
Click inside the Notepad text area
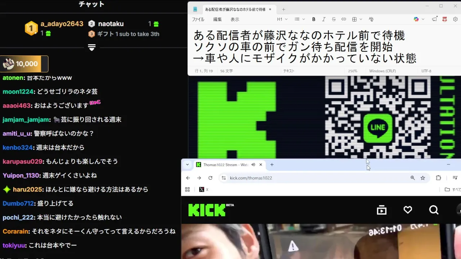(324, 47)
